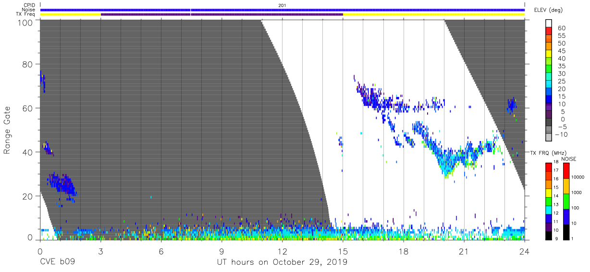This screenshot has height=272, width=590.
Task: Click the −10 label on ELEV scale
Action: click(x=561, y=135)
